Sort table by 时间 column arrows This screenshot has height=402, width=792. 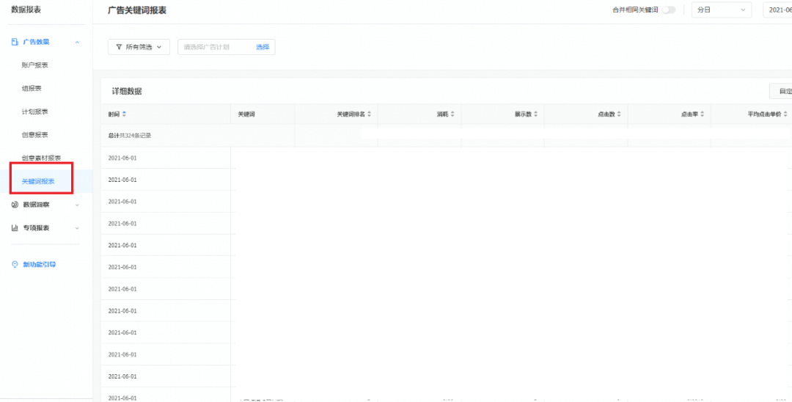click(124, 114)
